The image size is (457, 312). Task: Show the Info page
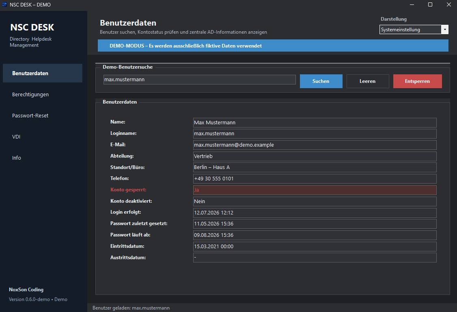tap(43, 158)
